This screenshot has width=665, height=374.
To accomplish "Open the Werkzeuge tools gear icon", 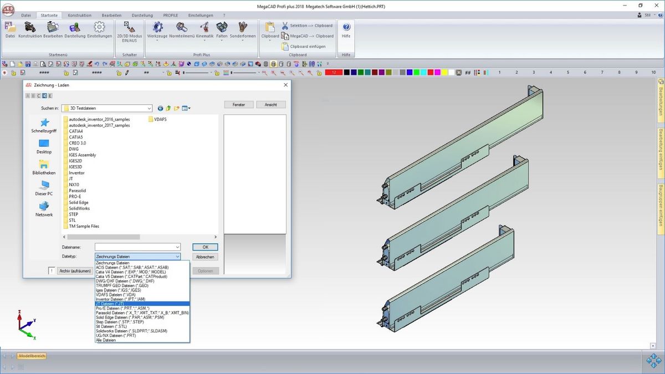I will click(x=157, y=29).
